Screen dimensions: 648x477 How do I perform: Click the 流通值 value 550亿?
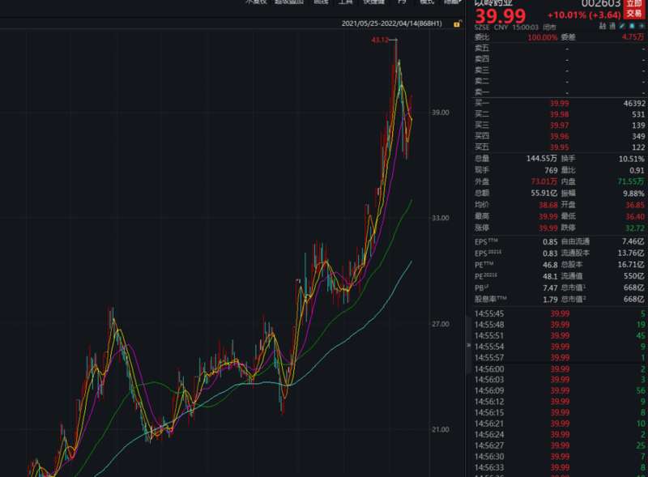pyautogui.click(x=634, y=276)
